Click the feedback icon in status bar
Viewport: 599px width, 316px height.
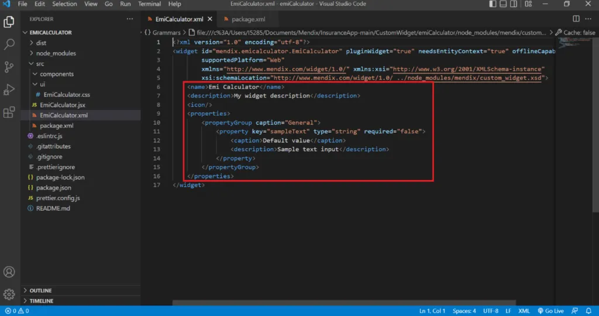[574, 311]
